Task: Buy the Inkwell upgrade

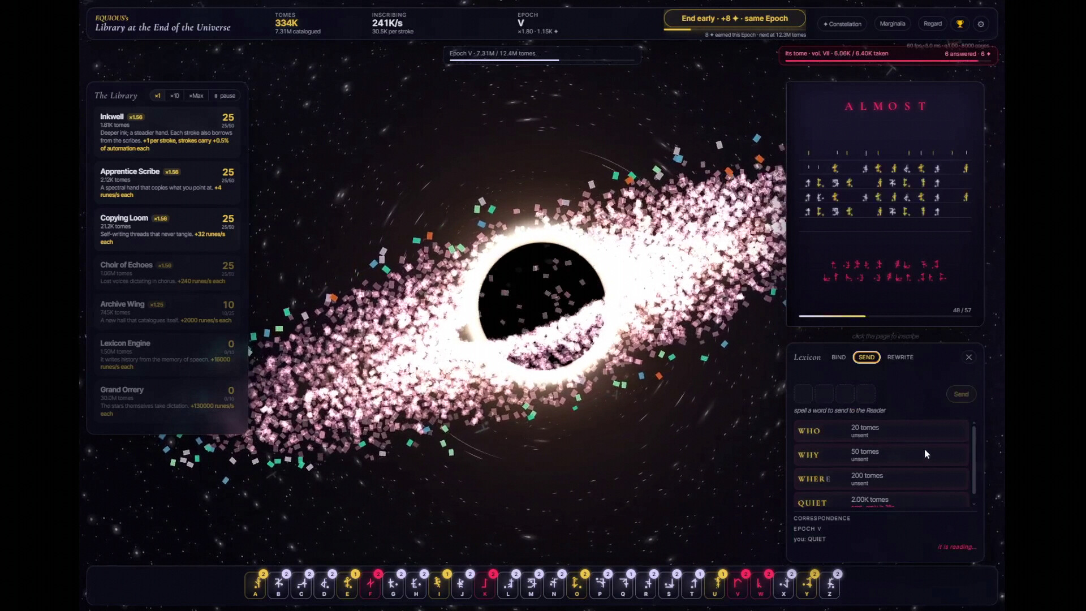Action: coord(167,132)
